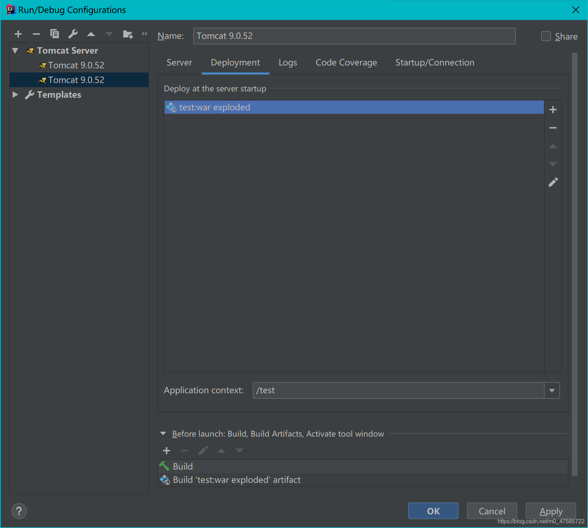Switch to the Server tab

click(179, 63)
